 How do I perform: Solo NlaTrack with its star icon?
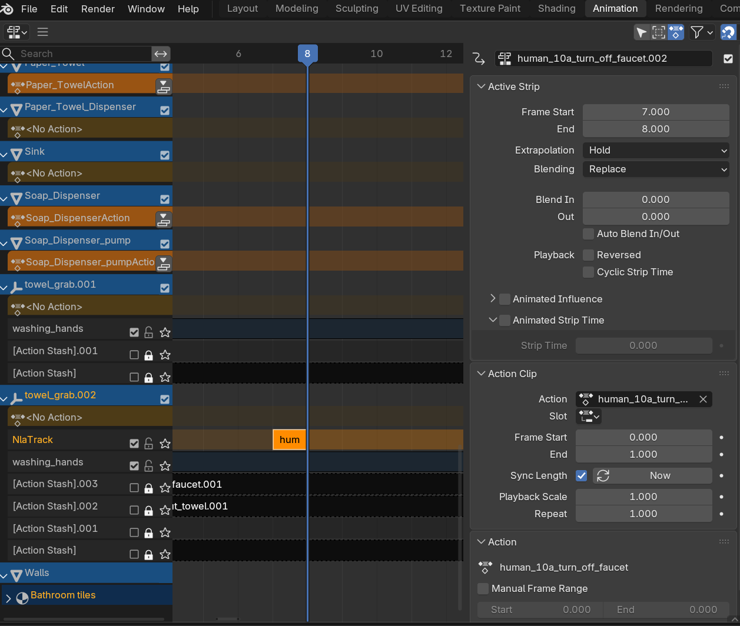pos(165,444)
